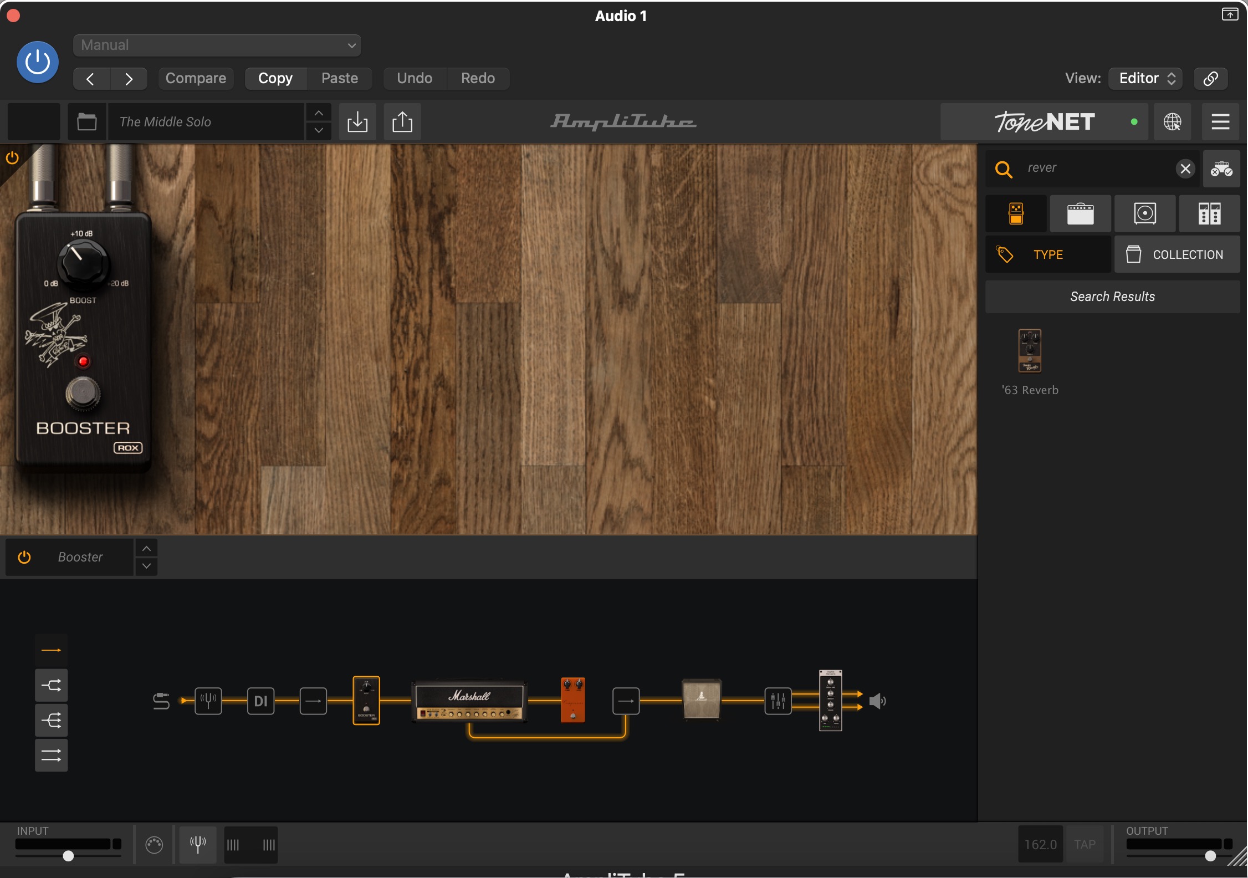The width and height of the screenshot is (1248, 878).
Task: Select the empty slot after orange pedal
Action: [x=626, y=701]
